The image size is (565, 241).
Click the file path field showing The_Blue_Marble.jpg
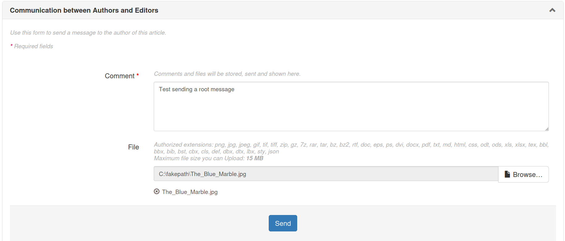[326, 174]
